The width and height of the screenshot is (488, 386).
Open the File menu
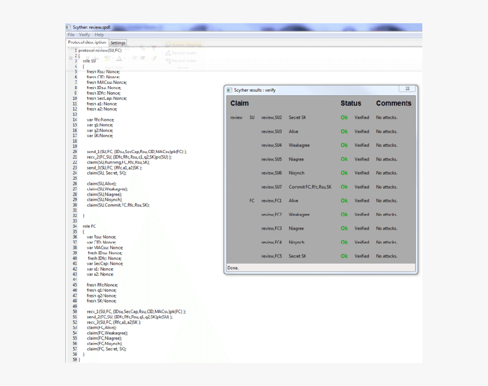71,35
